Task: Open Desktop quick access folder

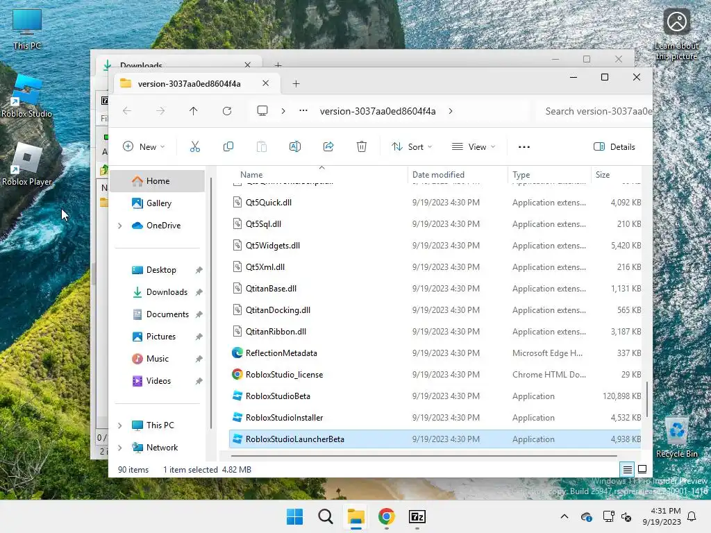Action: point(158,270)
